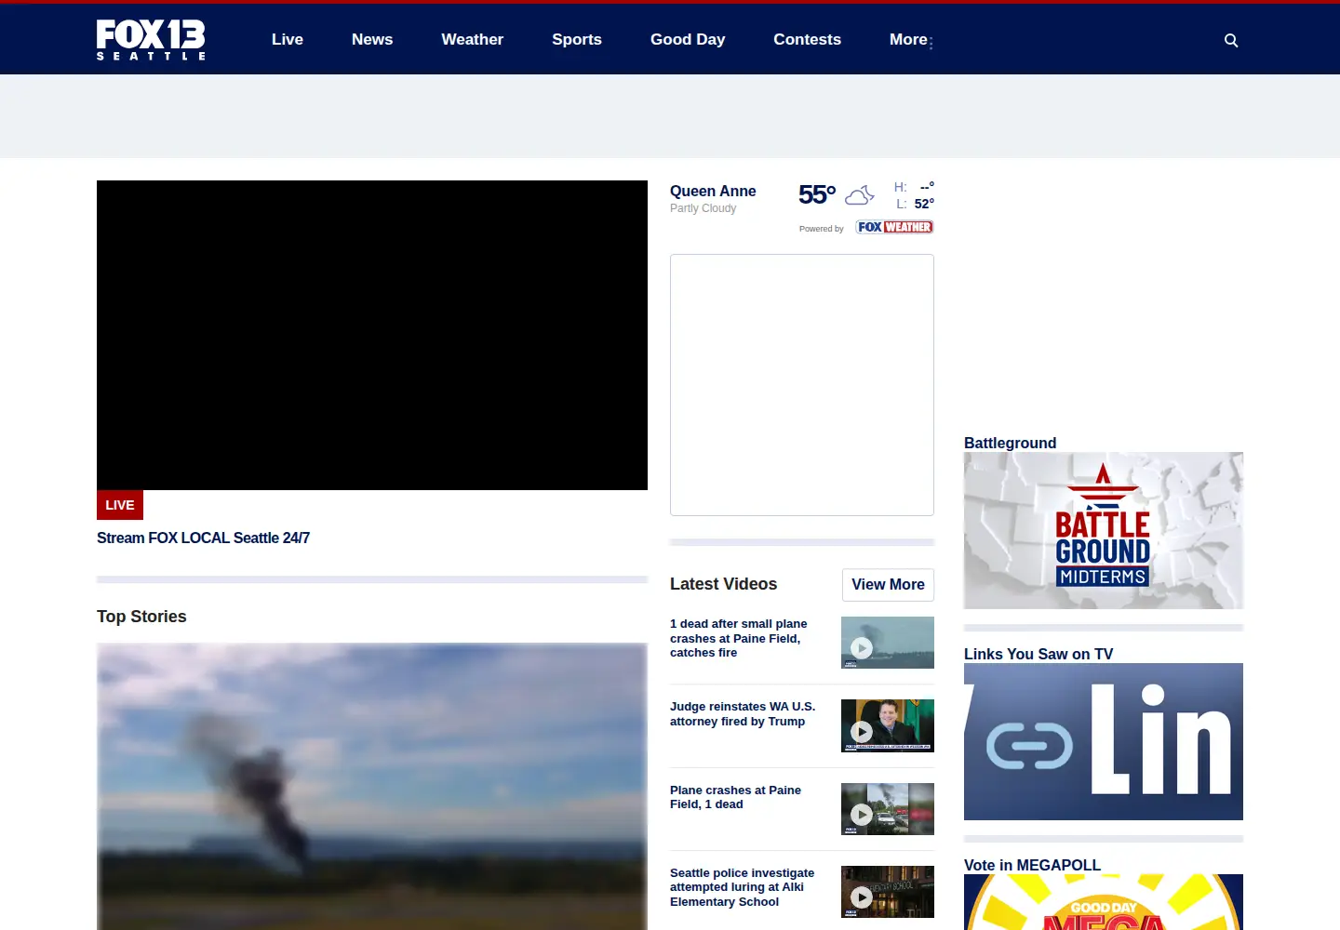Screen dimensions: 1340x930
Task: Play the Alki Elementary School video thumbnail
Action: 888,892
